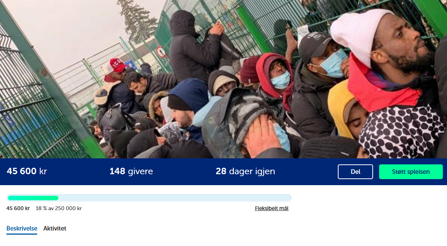This screenshot has height=246, width=447.
Task: Click the yellow hood in the photo
Action: click(x=340, y=108)
